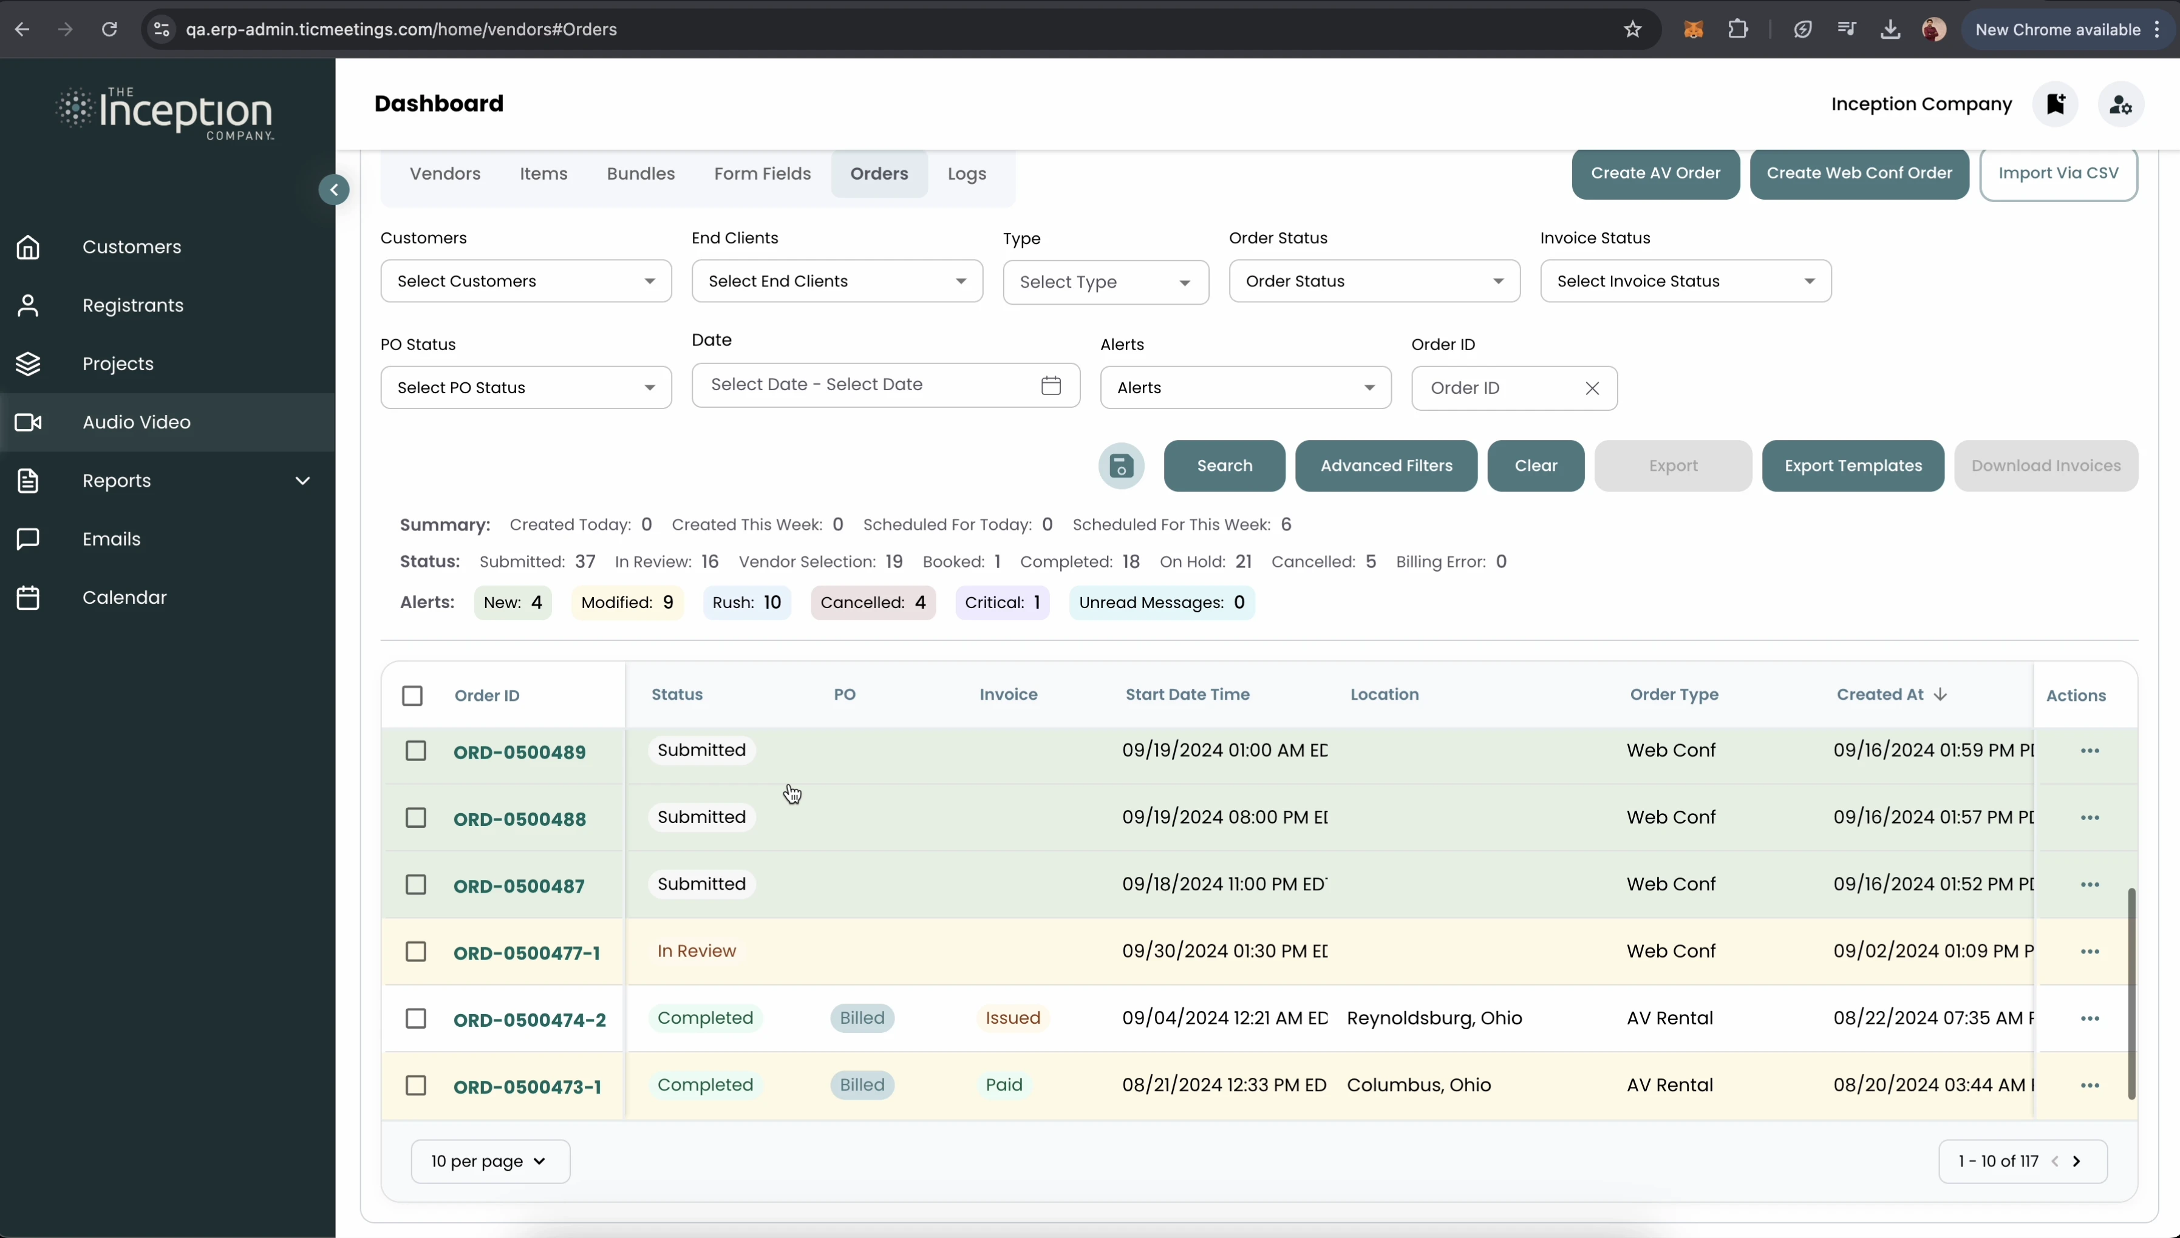Open the Calendar icon in sidebar
Screen dimensions: 2180x1238
pos(28,598)
